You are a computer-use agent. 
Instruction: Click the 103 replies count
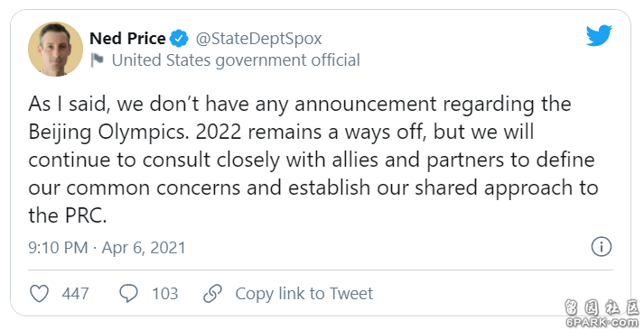[165, 294]
